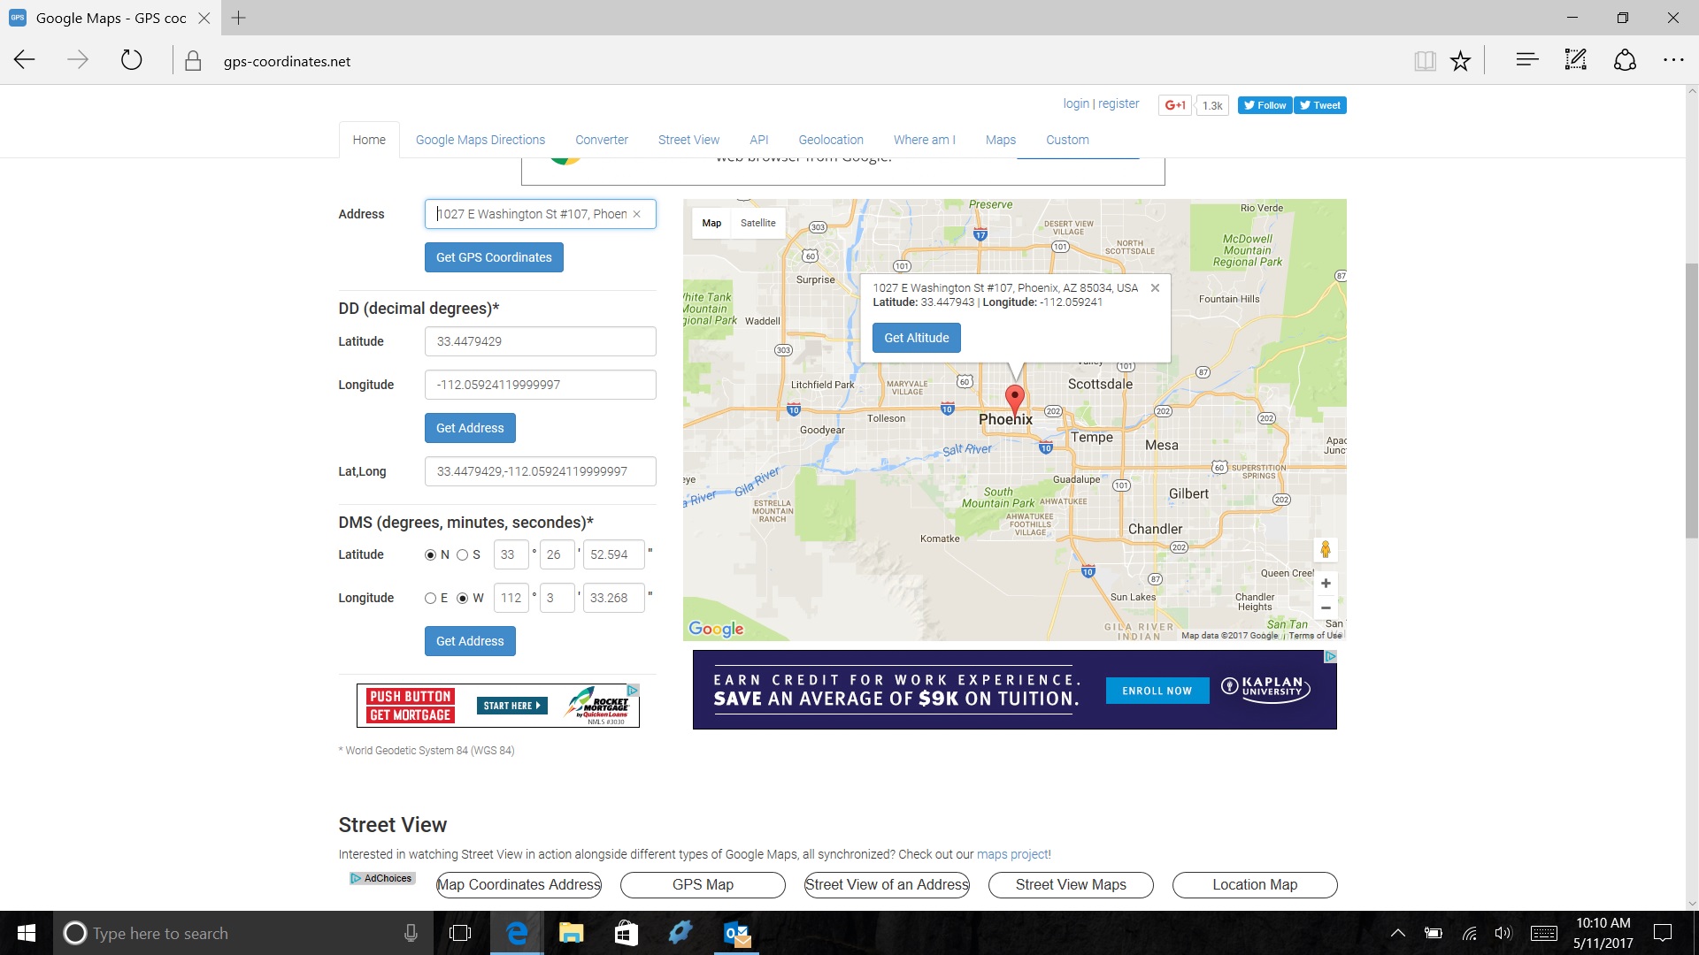Screen dimensions: 1699x955
Task: Click the Get Altitude button
Action: coord(917,338)
